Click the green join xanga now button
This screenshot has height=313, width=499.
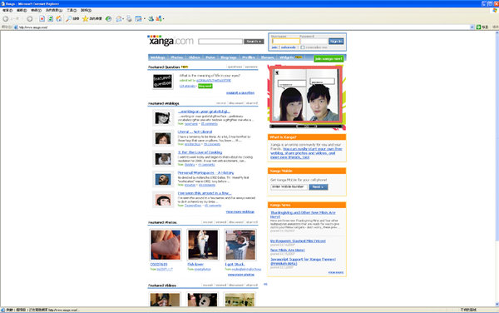(329, 59)
